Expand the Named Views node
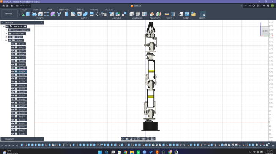Image resolution: width=276 pixels, height=154 pixels. tap(6, 33)
